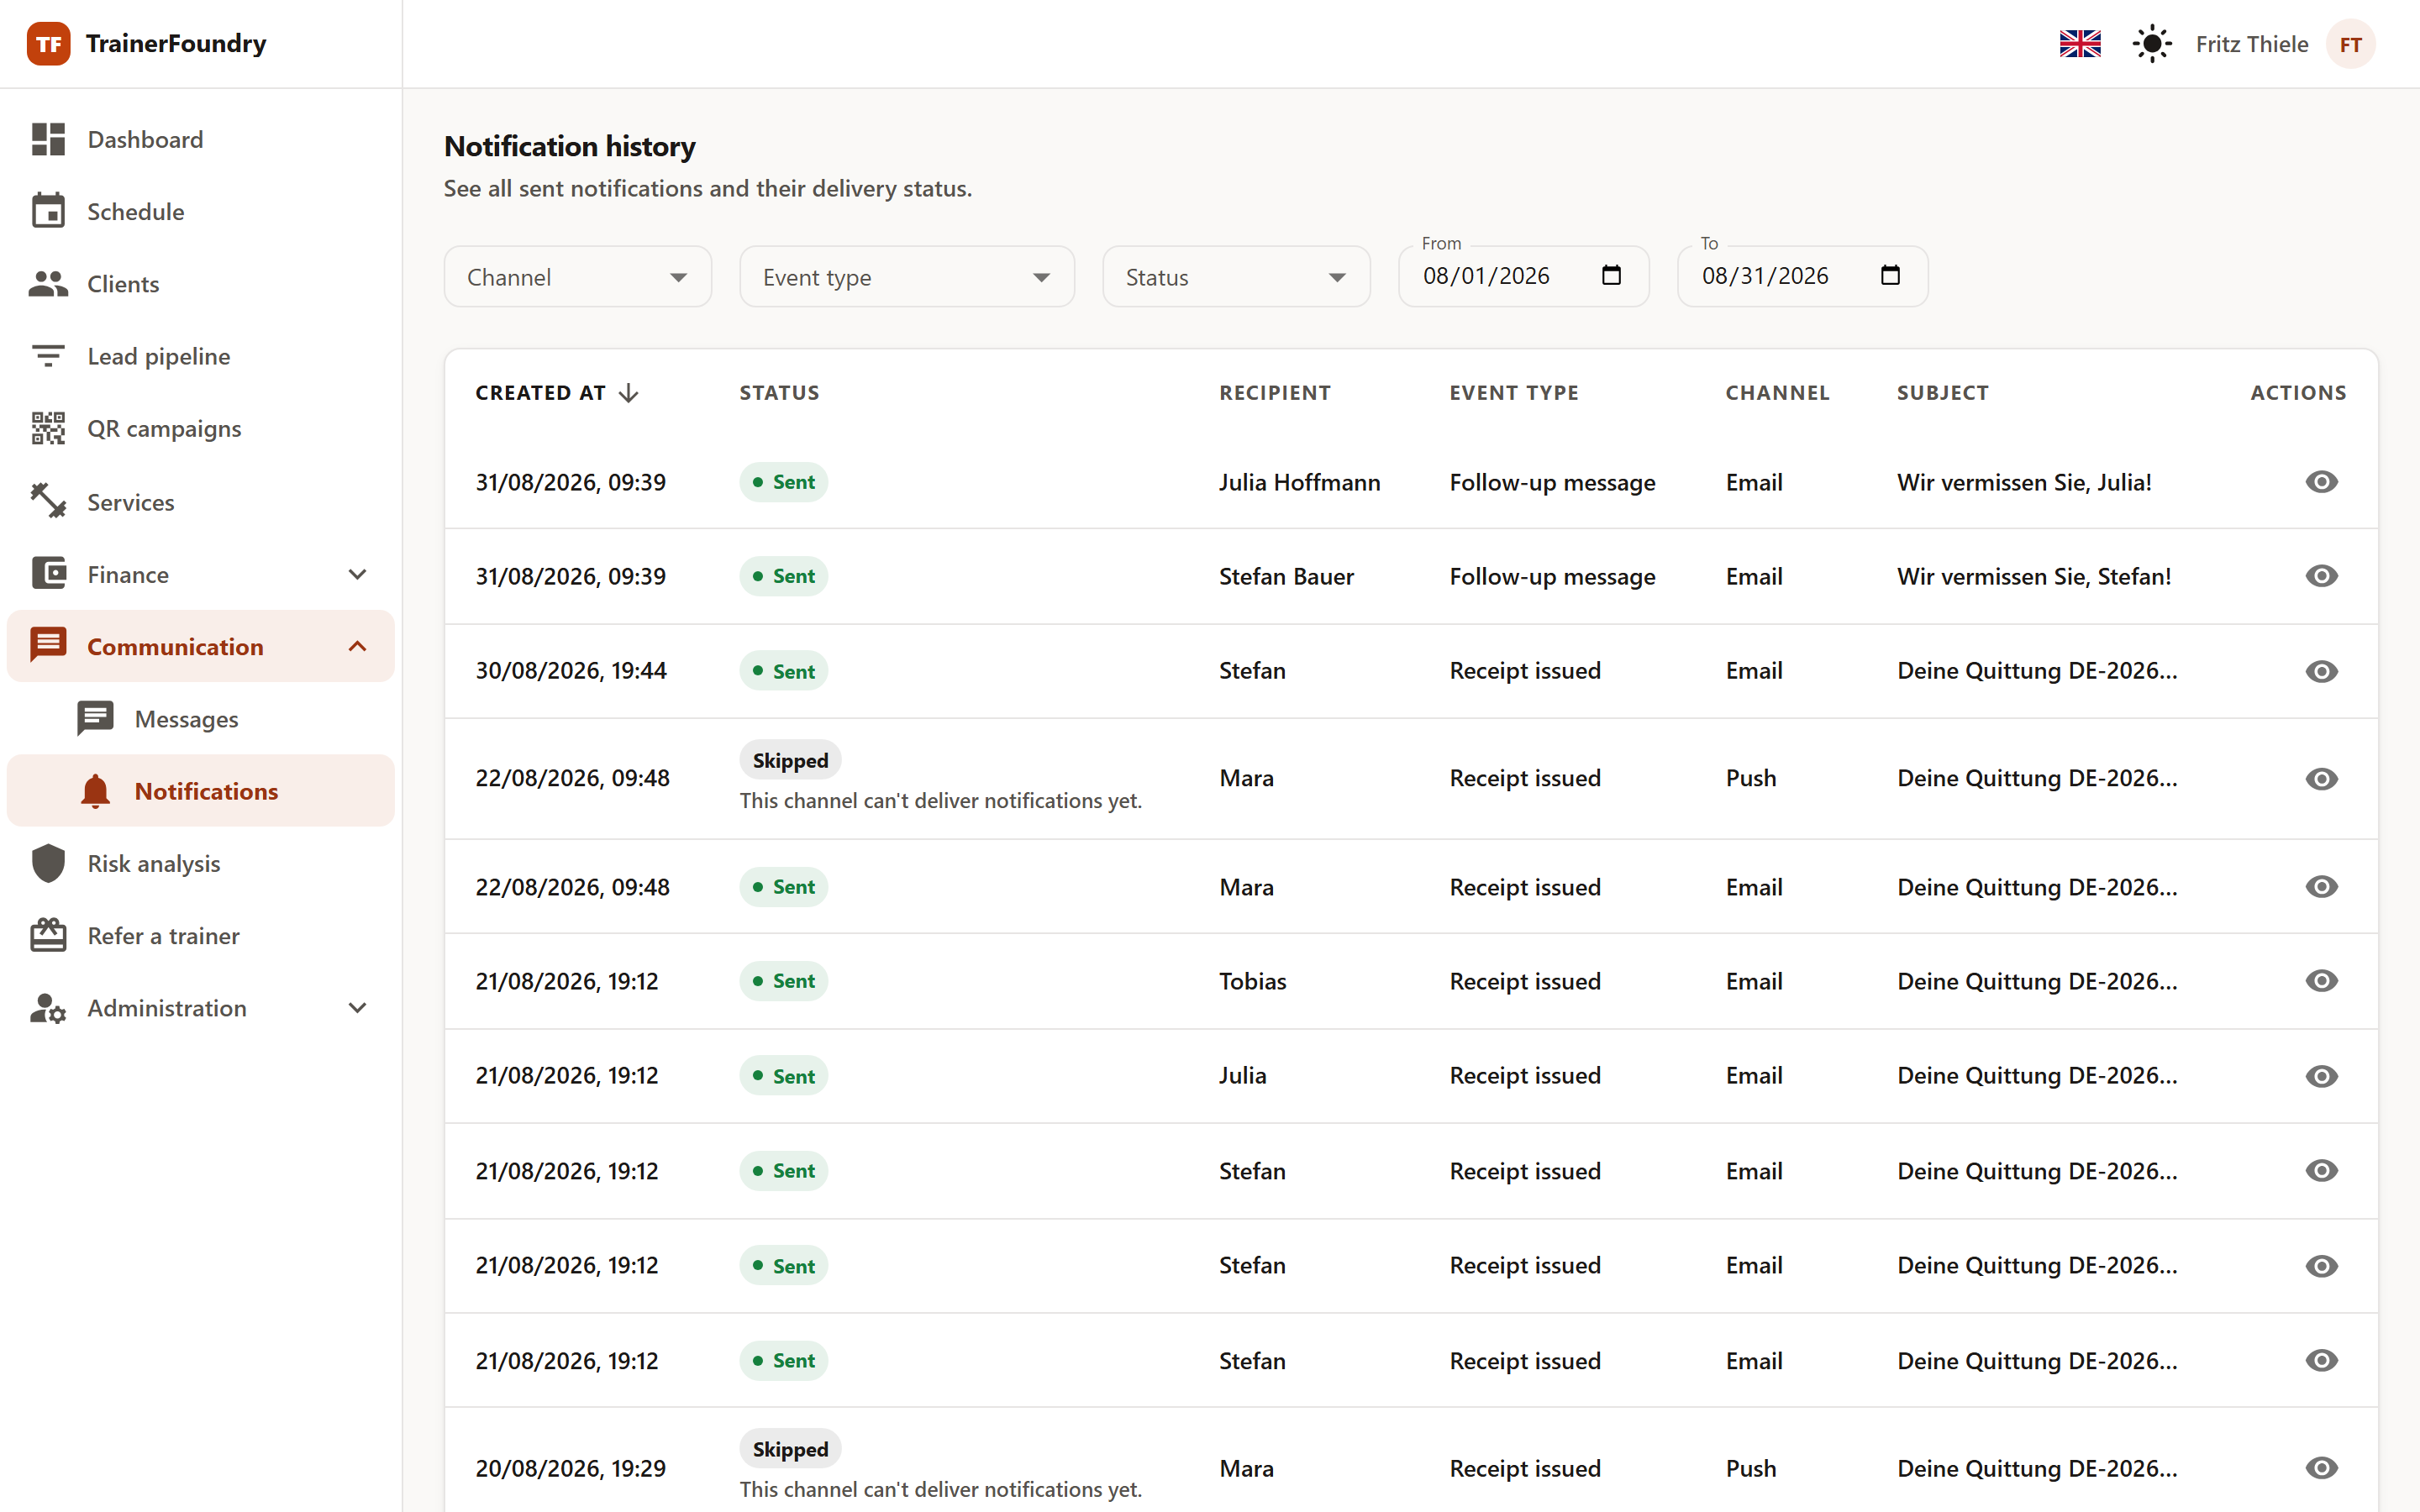Collapse the Communication submenu chevron
Screen dimensions: 2420x1512
357,646
